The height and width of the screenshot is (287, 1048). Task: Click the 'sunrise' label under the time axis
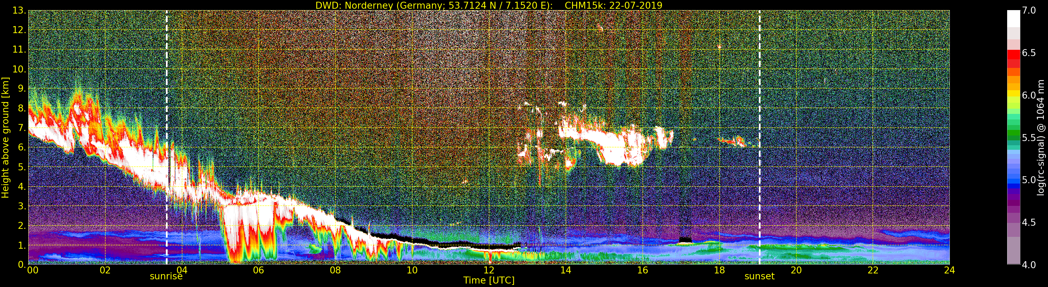pos(166,277)
